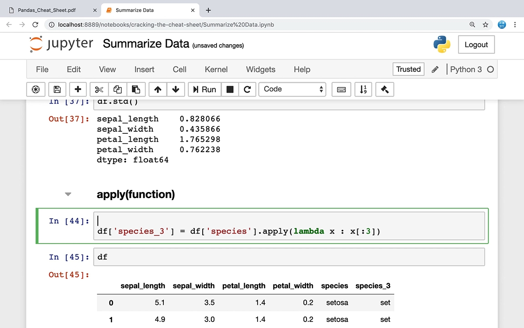
Task: Interrupt the kernel with stop icon
Action: 230,89
